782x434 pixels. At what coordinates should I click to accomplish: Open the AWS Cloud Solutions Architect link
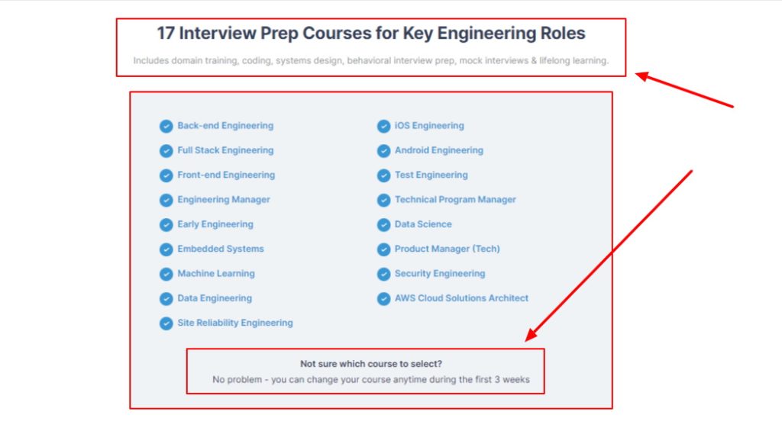pyautogui.click(x=461, y=298)
